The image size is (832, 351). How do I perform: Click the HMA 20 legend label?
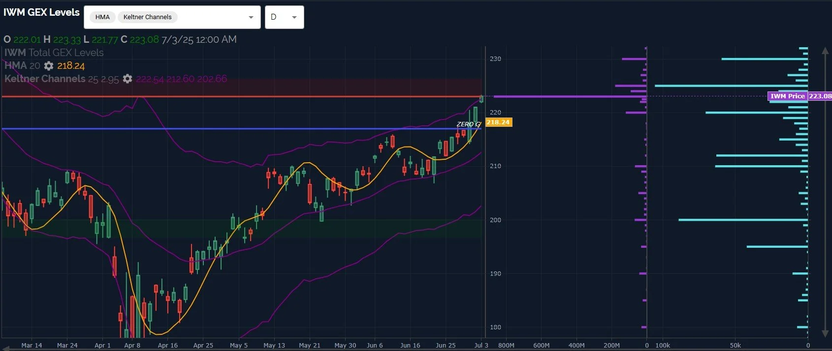pyautogui.click(x=22, y=65)
